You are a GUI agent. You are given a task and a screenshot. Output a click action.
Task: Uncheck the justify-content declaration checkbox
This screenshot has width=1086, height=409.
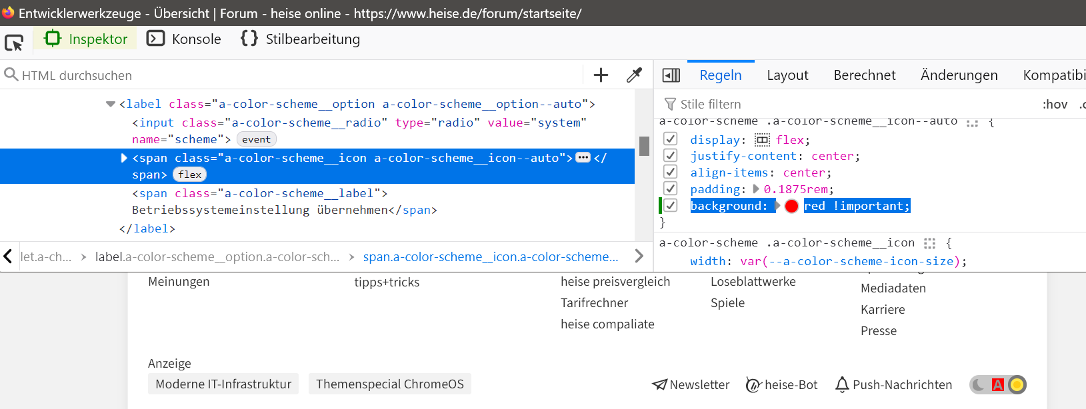(671, 156)
